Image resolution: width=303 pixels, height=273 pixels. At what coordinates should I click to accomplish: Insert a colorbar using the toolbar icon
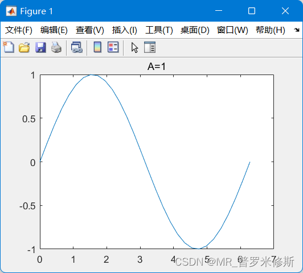click(x=97, y=47)
